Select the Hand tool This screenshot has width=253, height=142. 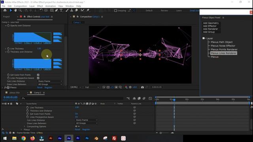pos(15,11)
